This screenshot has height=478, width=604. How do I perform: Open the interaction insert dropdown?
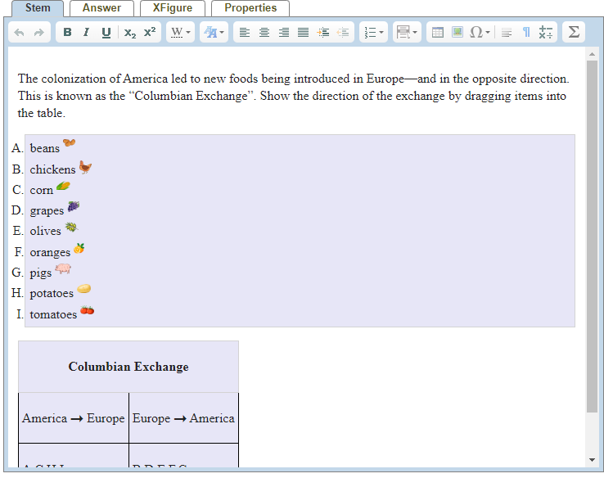pyautogui.click(x=407, y=33)
